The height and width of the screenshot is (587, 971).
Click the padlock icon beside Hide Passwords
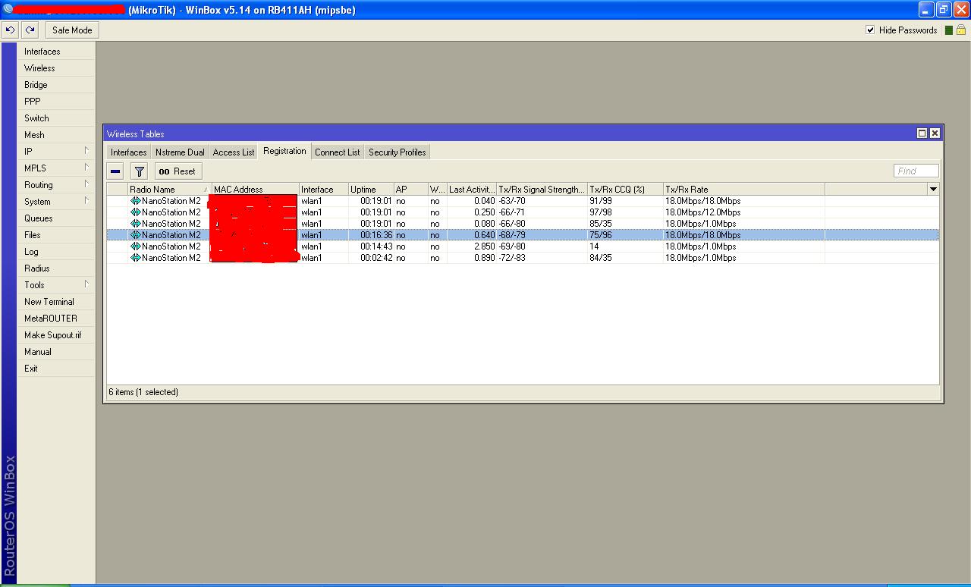(x=961, y=30)
